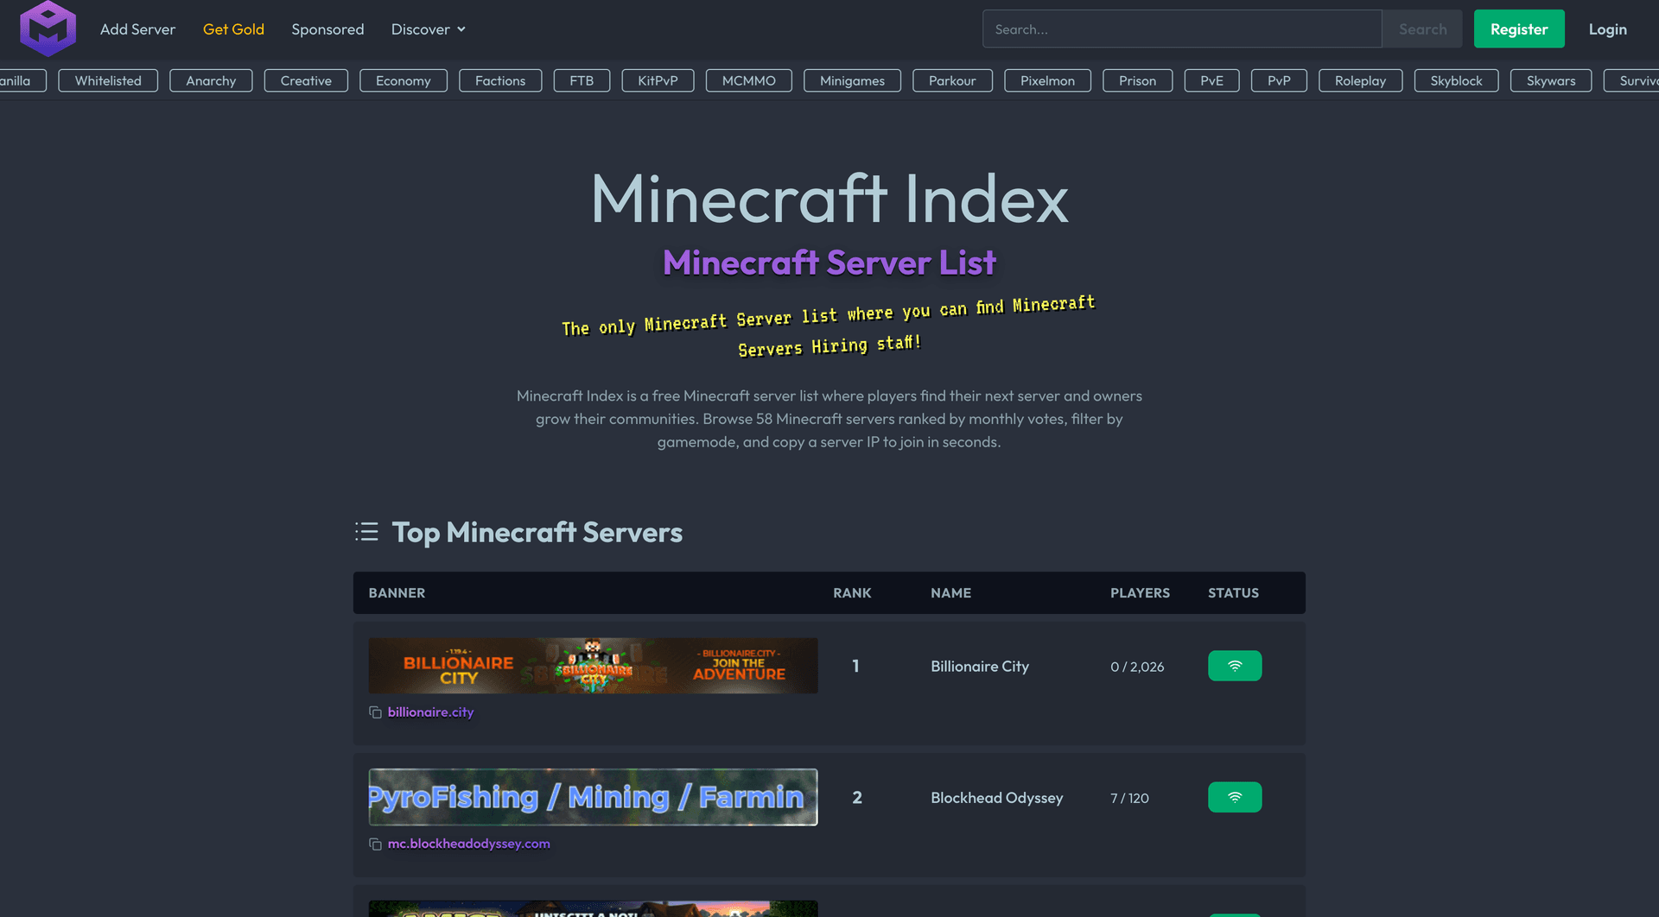Choose the PvP category tag
This screenshot has height=917, width=1659.
point(1279,80)
